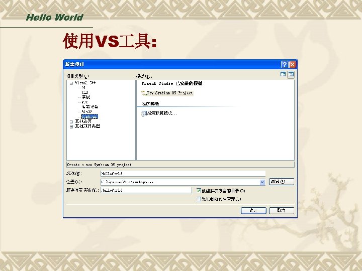Confirm with the 确定 button
362x271 pixels.
point(253,210)
